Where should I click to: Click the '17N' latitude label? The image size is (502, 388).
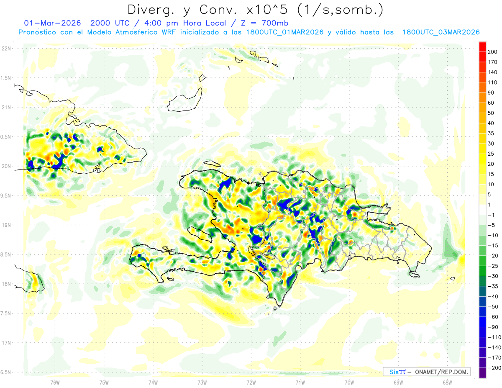pyautogui.click(x=7, y=343)
